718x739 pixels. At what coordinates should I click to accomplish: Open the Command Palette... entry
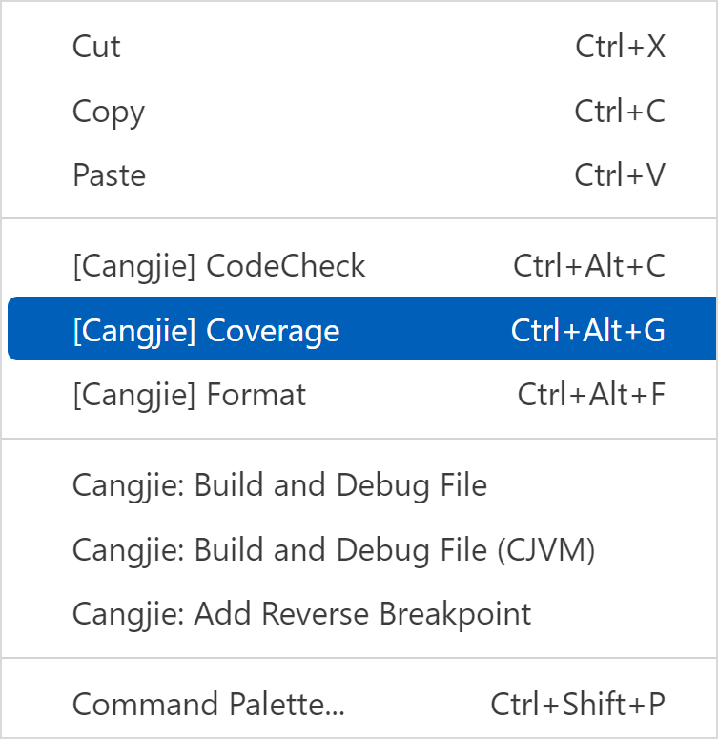pyautogui.click(x=208, y=705)
